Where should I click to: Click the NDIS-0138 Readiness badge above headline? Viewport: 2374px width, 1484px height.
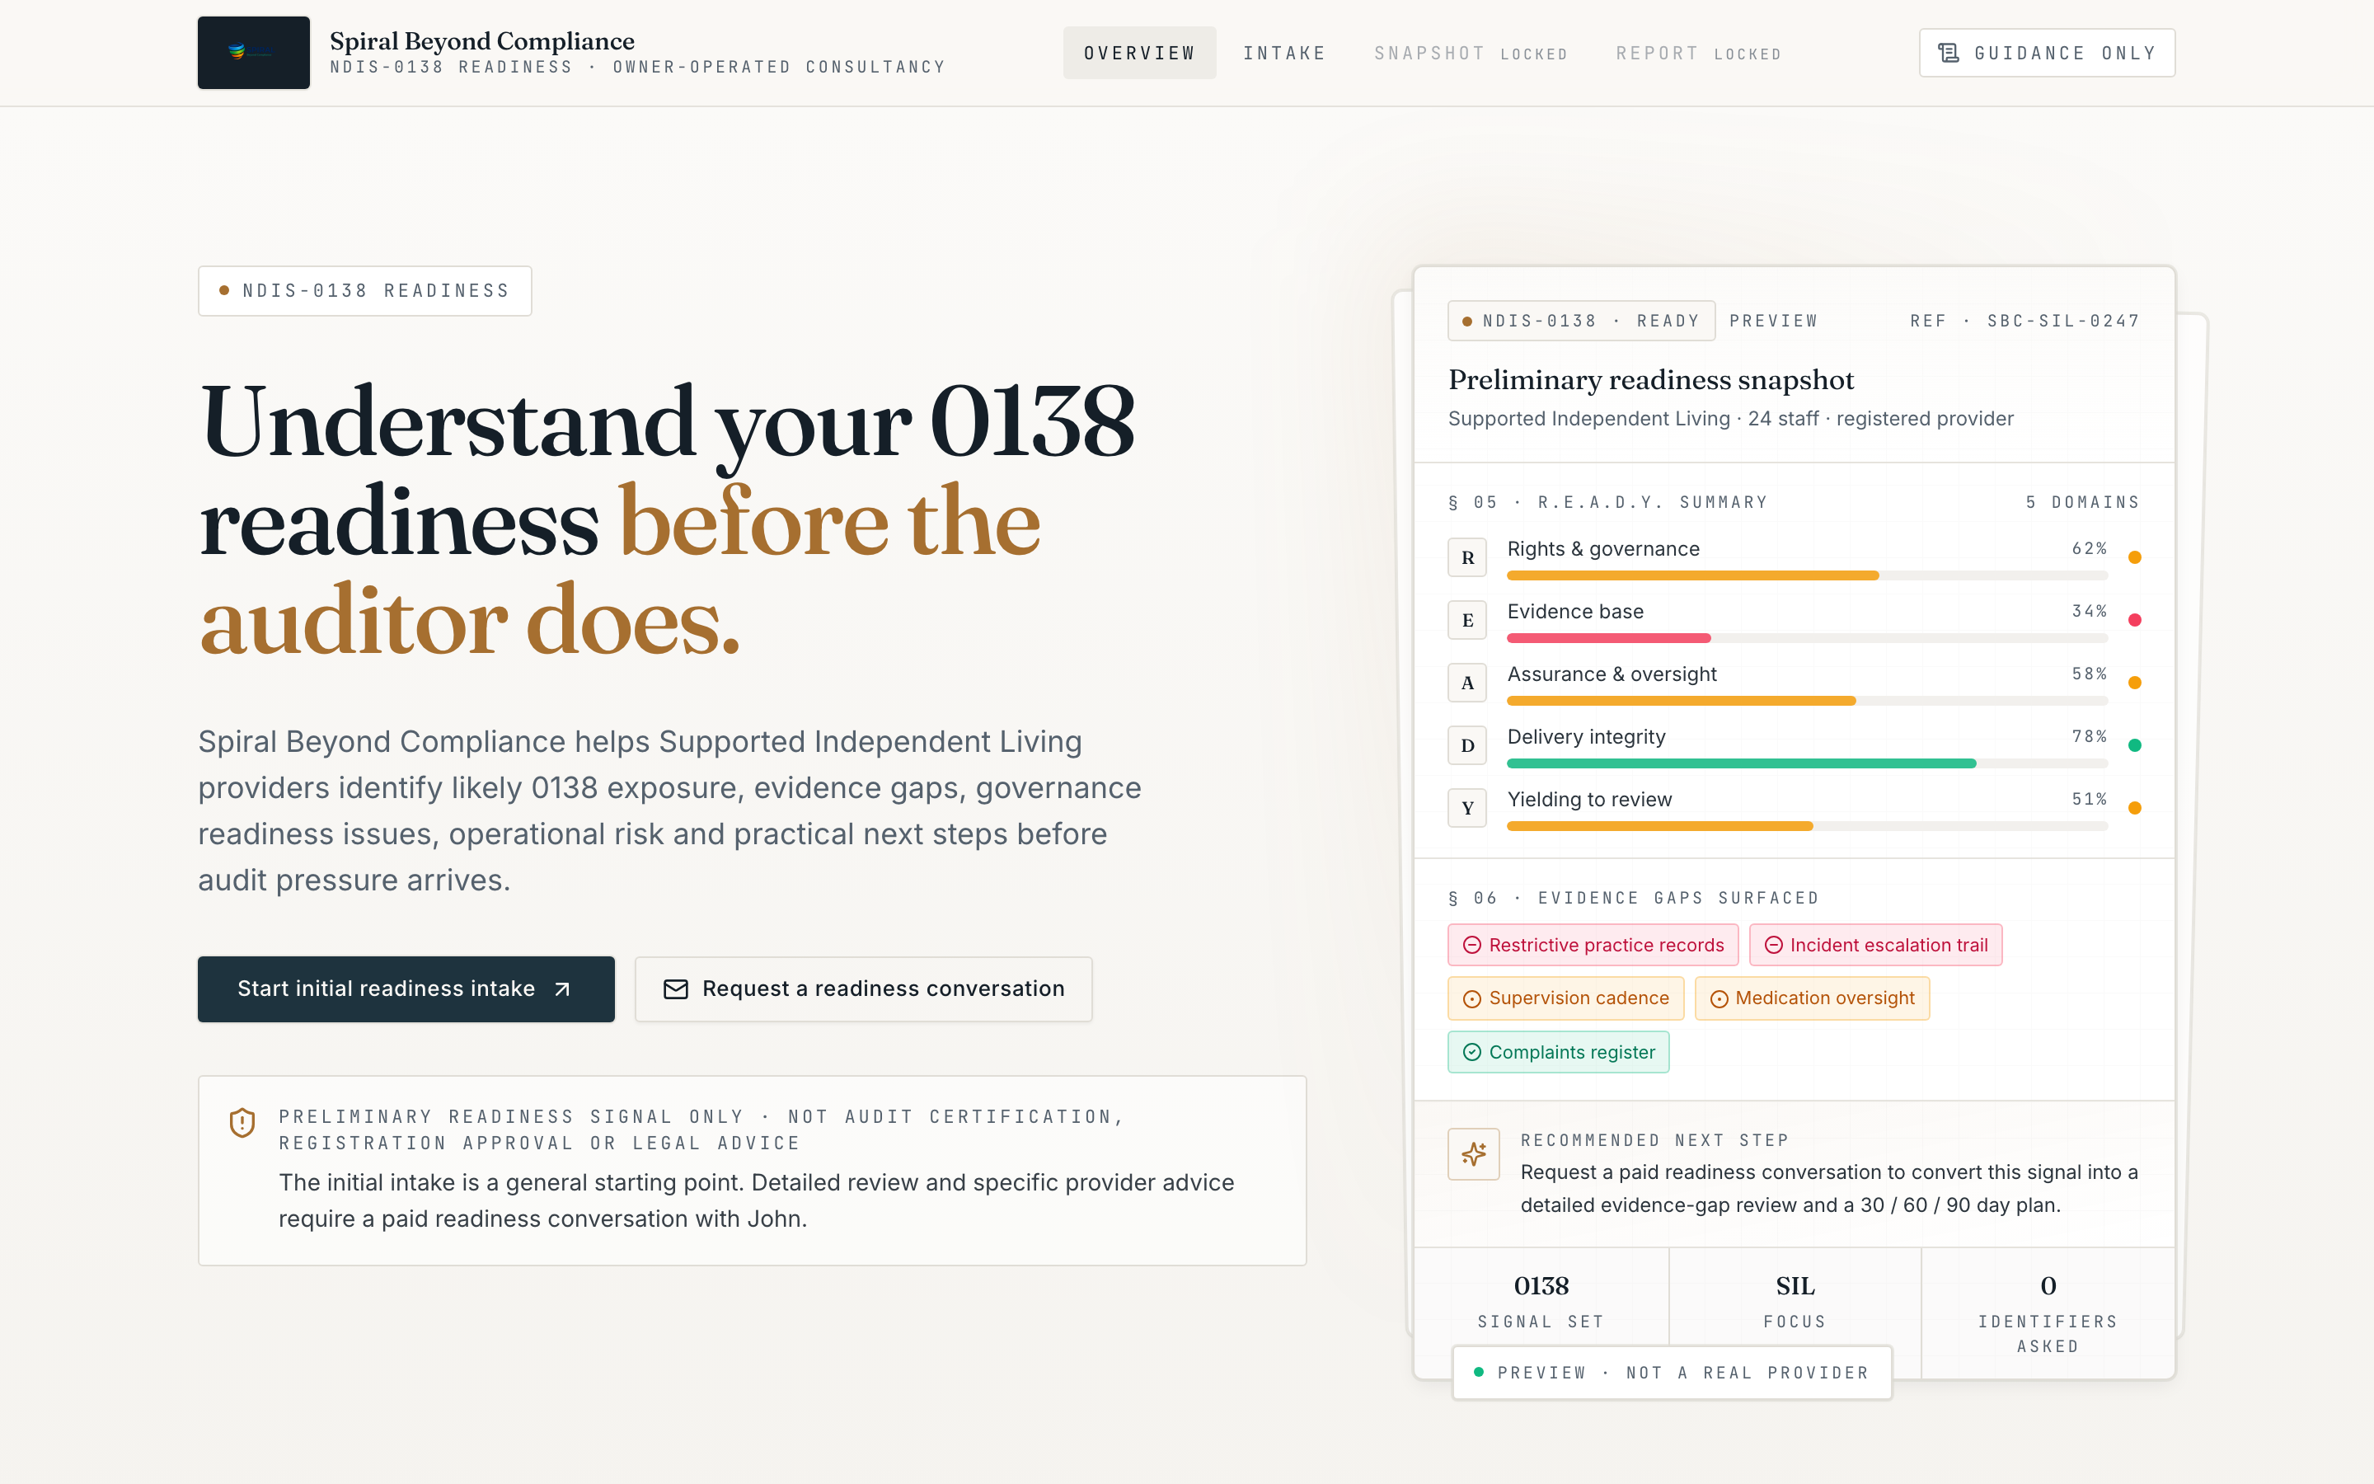pyautogui.click(x=365, y=292)
